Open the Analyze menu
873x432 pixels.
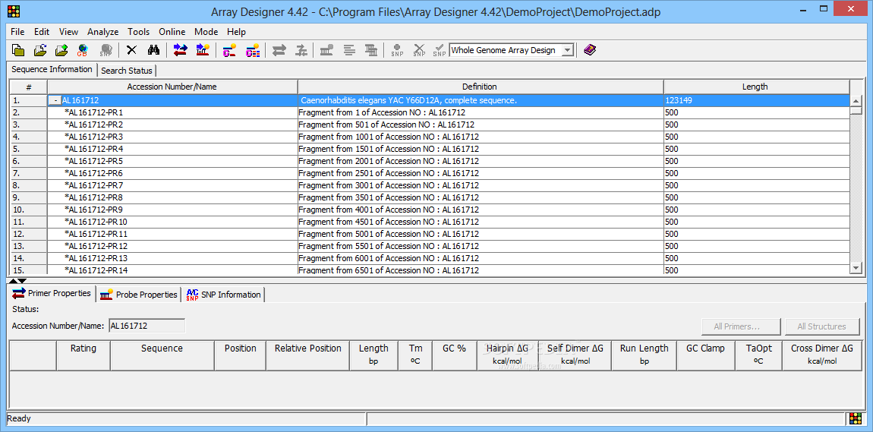[103, 32]
